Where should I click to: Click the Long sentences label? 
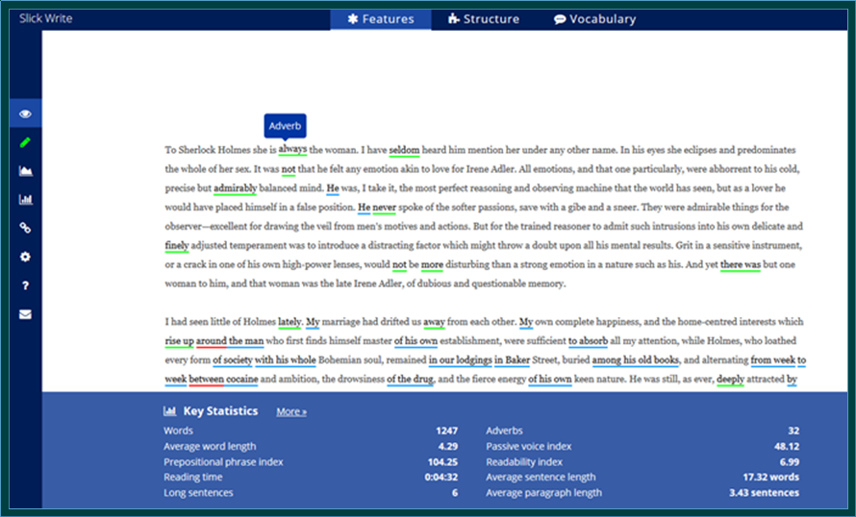click(x=198, y=493)
